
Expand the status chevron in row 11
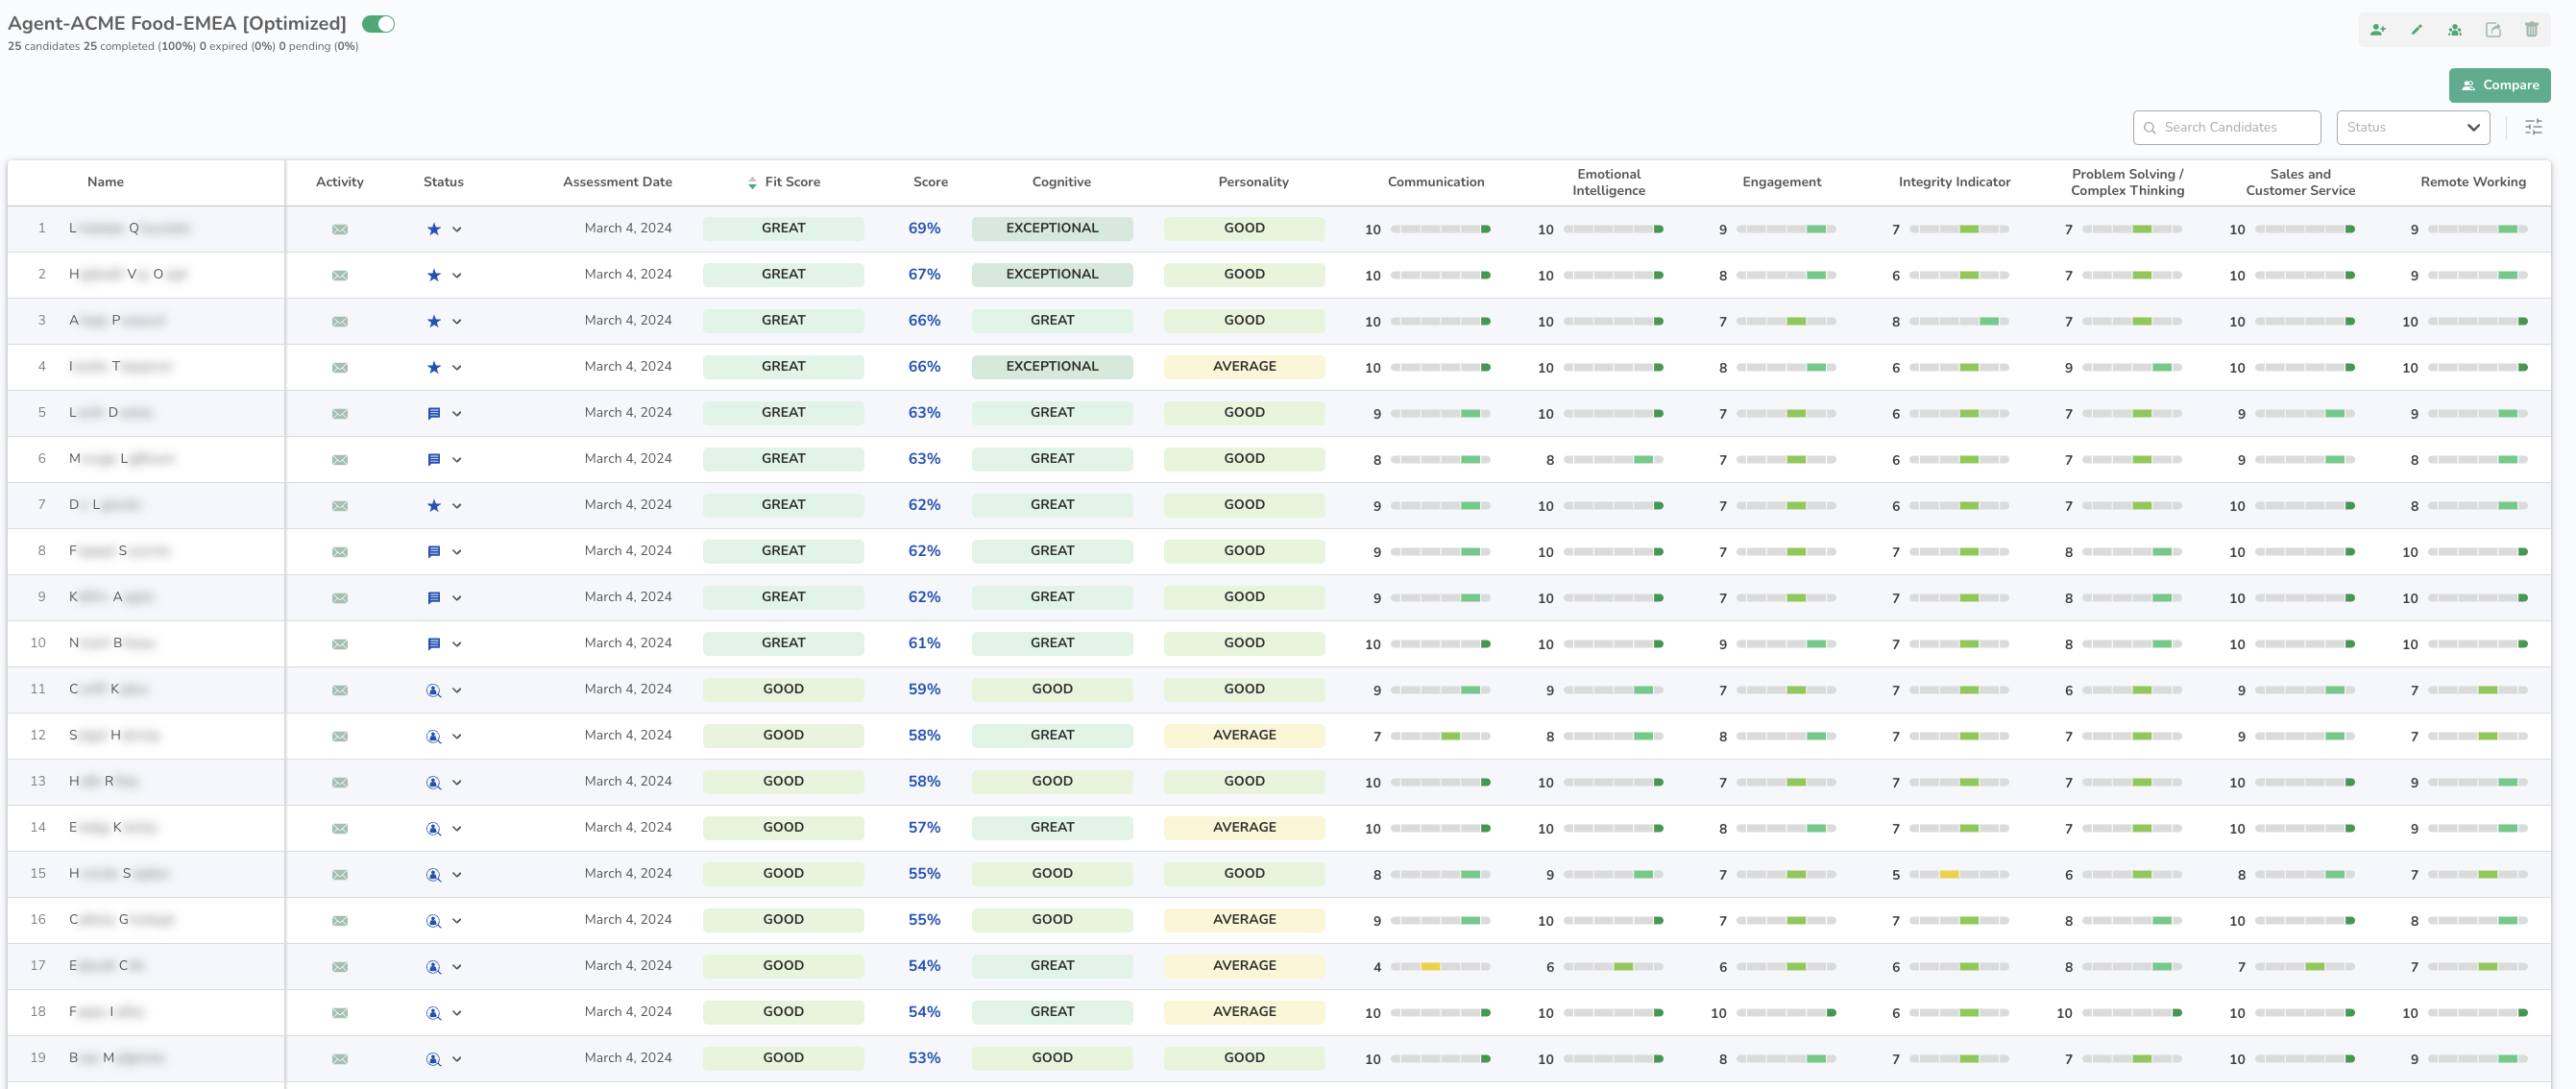(457, 690)
